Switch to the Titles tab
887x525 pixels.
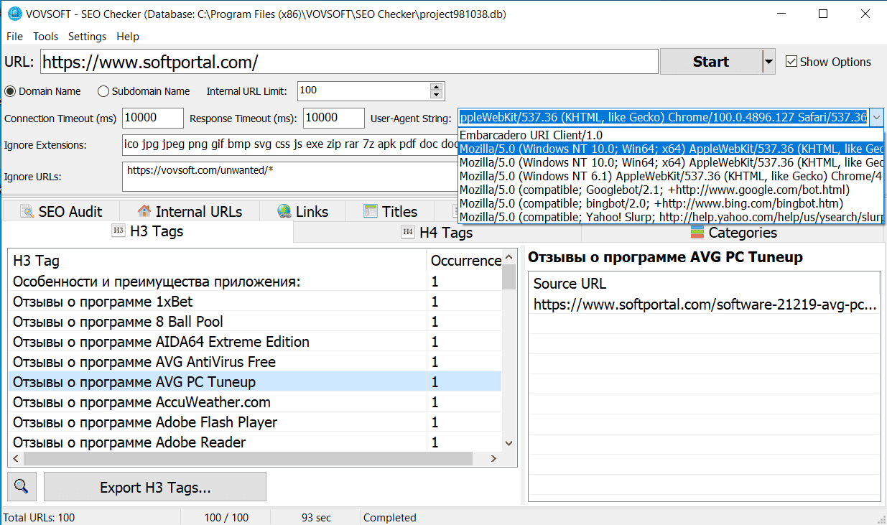point(391,211)
